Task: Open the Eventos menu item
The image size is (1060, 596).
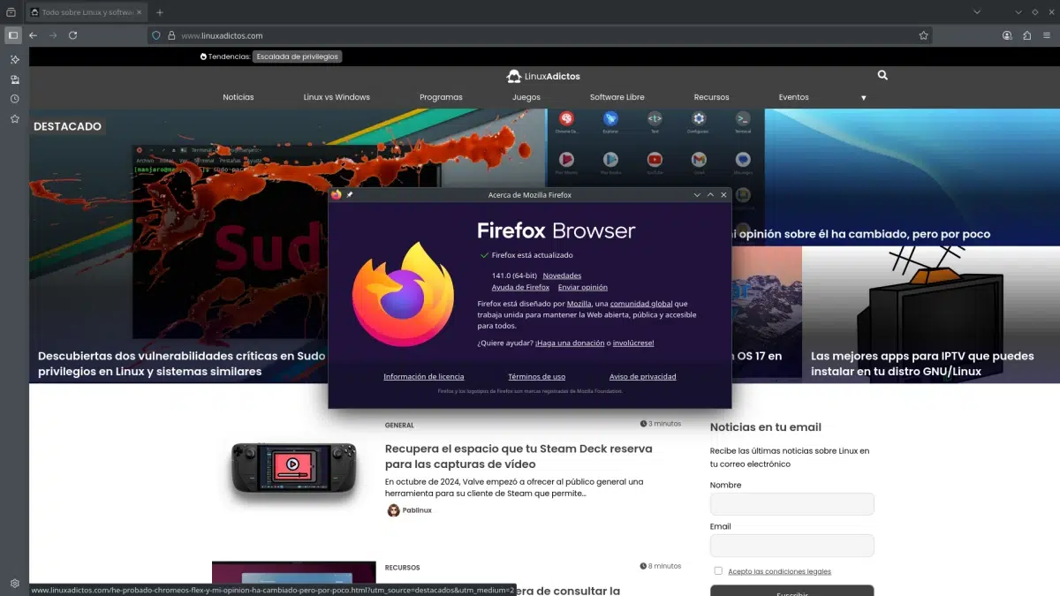Action: tap(793, 97)
